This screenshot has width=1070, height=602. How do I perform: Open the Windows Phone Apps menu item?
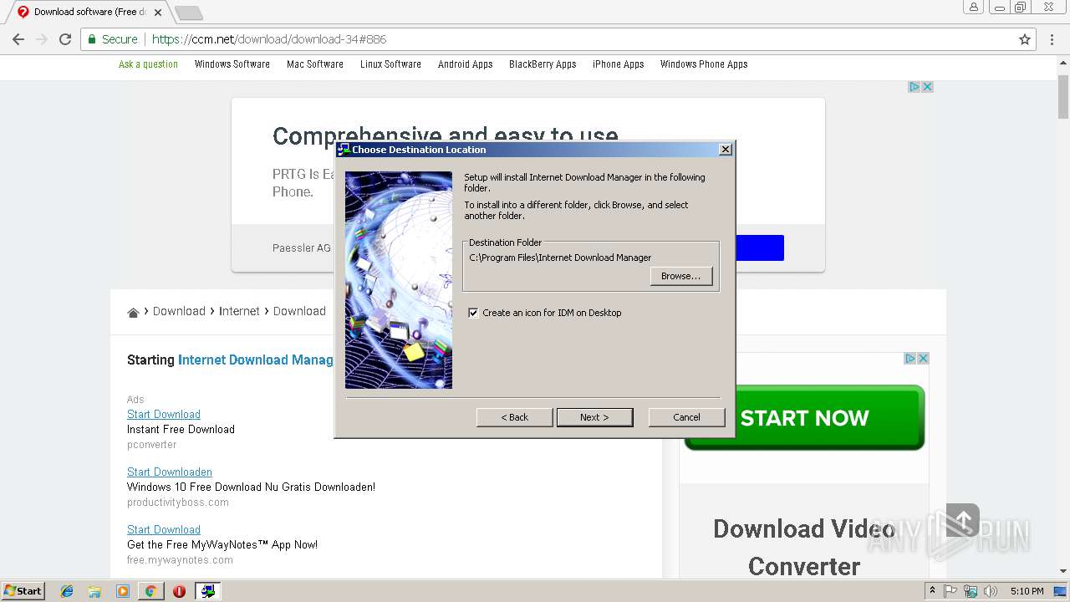click(704, 64)
